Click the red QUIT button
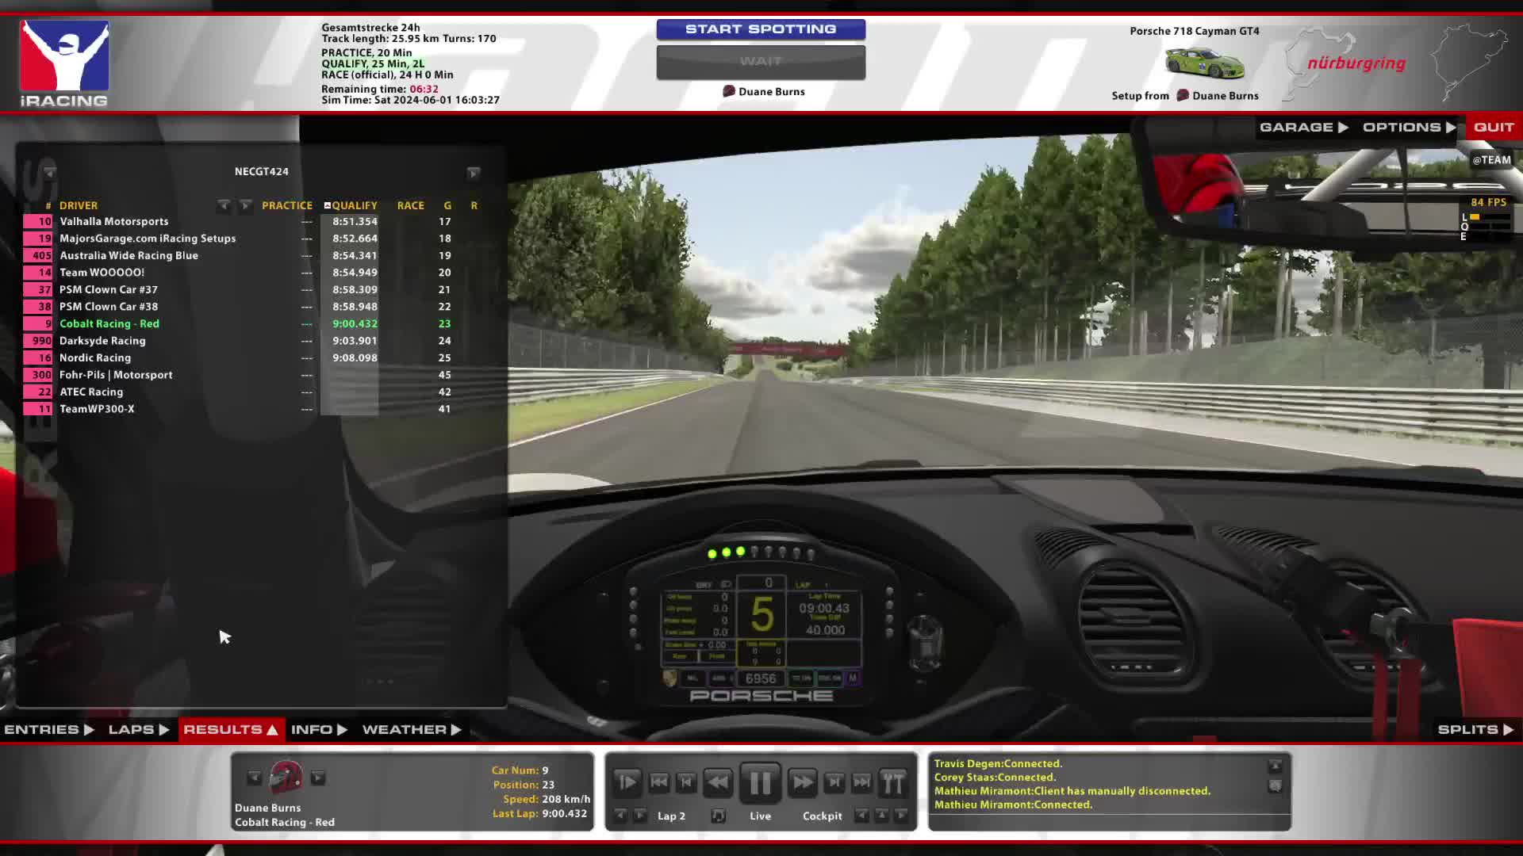 click(x=1494, y=127)
